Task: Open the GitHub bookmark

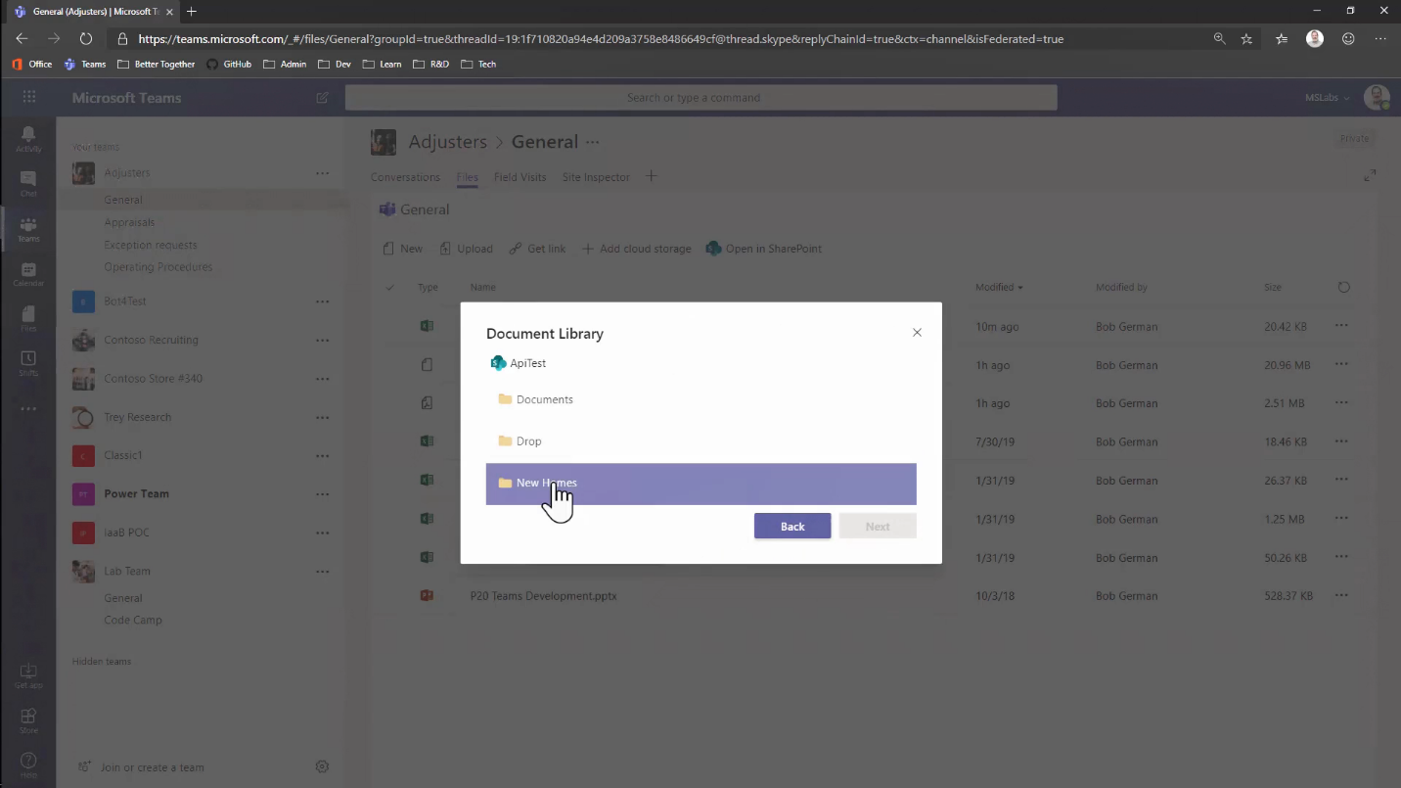Action: [228, 65]
